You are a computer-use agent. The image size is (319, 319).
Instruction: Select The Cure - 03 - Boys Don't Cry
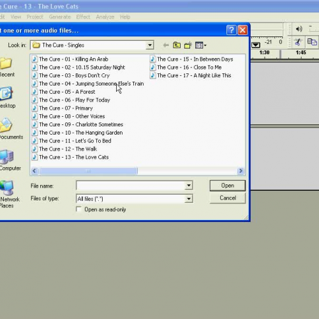click(71, 75)
